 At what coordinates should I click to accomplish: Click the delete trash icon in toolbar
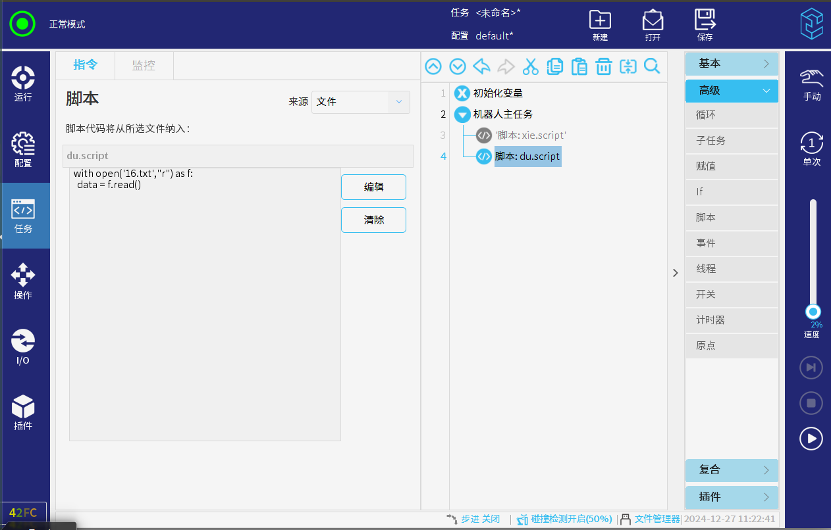click(x=603, y=66)
